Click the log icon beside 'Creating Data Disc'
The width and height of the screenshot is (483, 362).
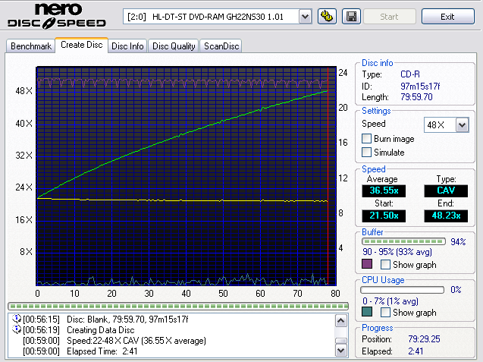17,330
